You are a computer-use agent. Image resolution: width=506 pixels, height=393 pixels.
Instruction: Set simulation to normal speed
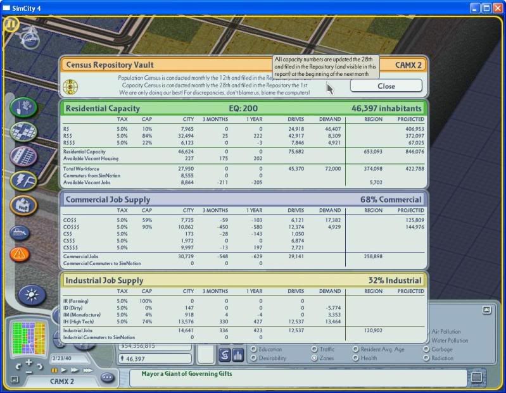click(x=64, y=370)
